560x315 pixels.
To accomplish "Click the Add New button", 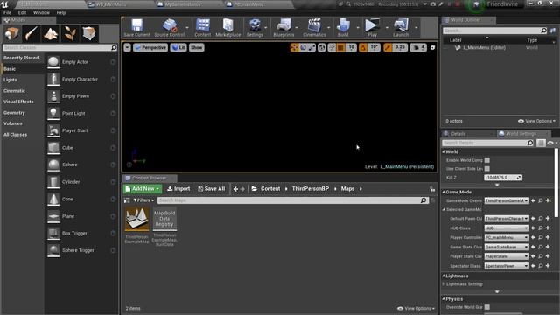I will [142, 189].
